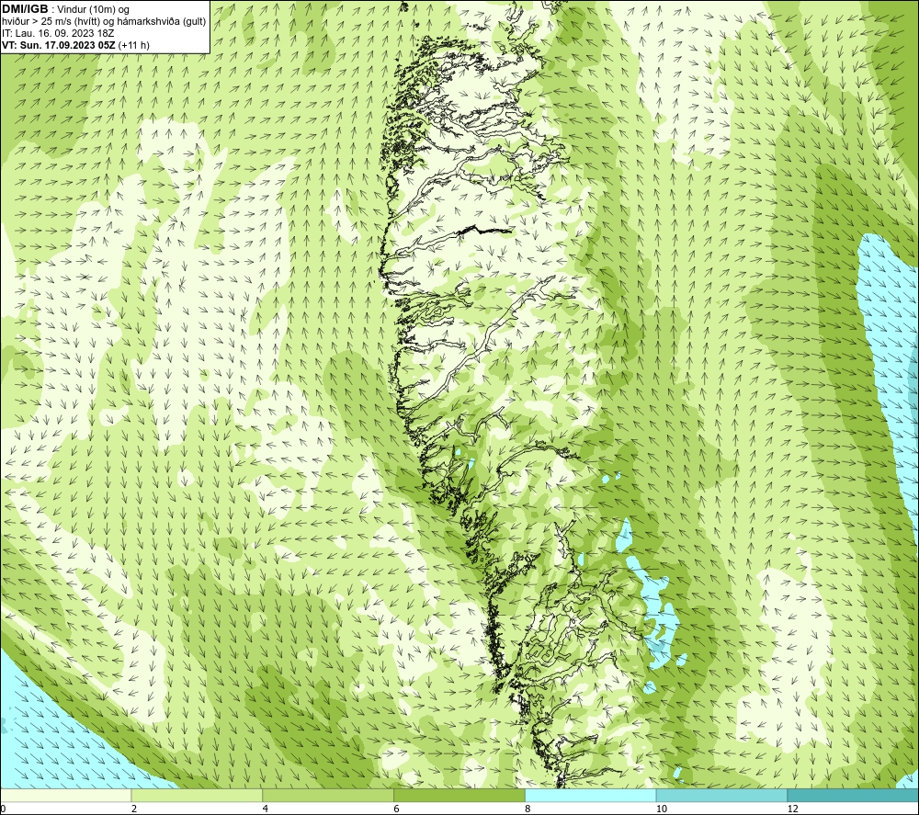
Task: Click the 'hviður > 25 m/s (hvítt)' text
Action: coord(51,22)
